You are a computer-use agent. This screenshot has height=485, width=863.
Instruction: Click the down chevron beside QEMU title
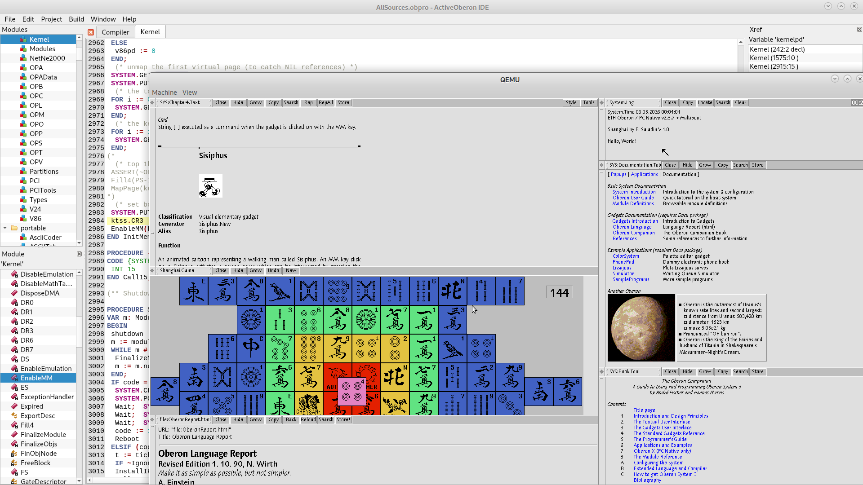(x=835, y=78)
